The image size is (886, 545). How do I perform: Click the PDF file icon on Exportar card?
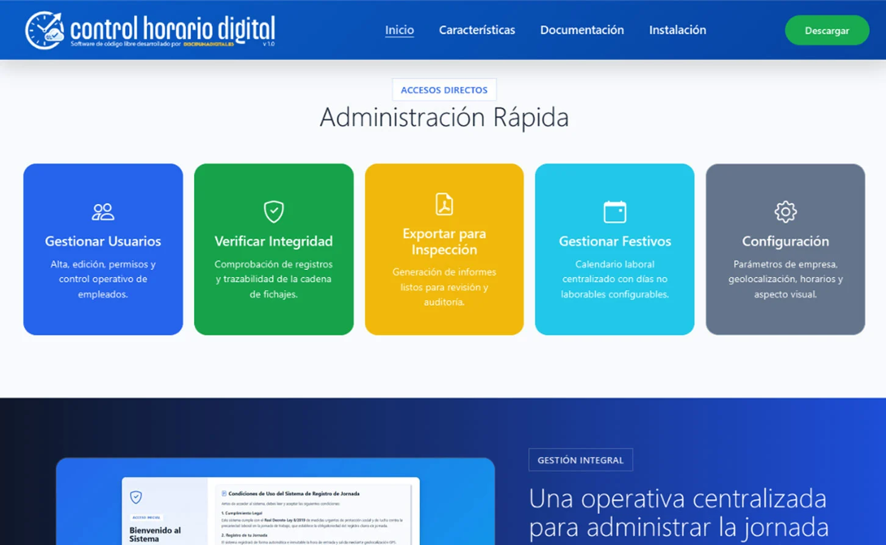[x=444, y=204]
